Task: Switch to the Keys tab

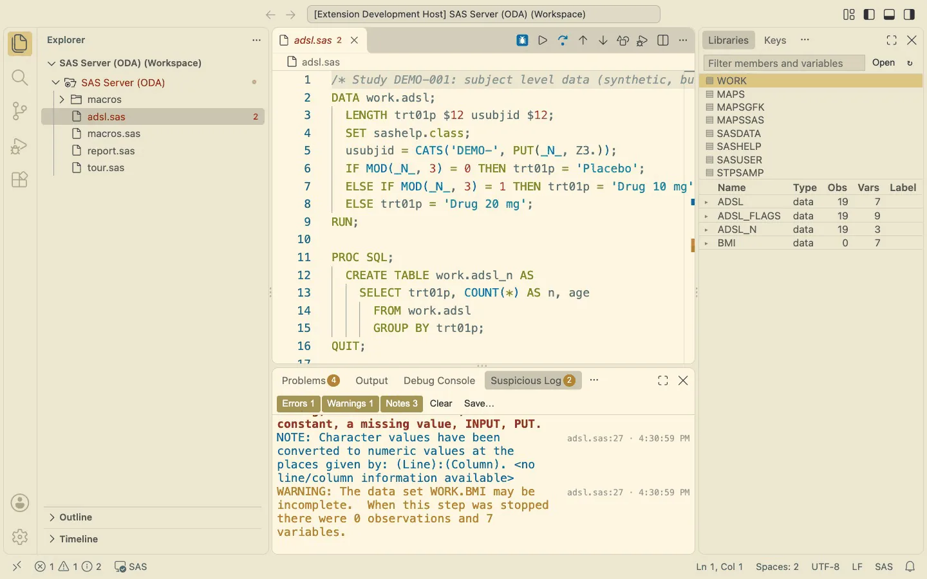Action: click(x=775, y=40)
